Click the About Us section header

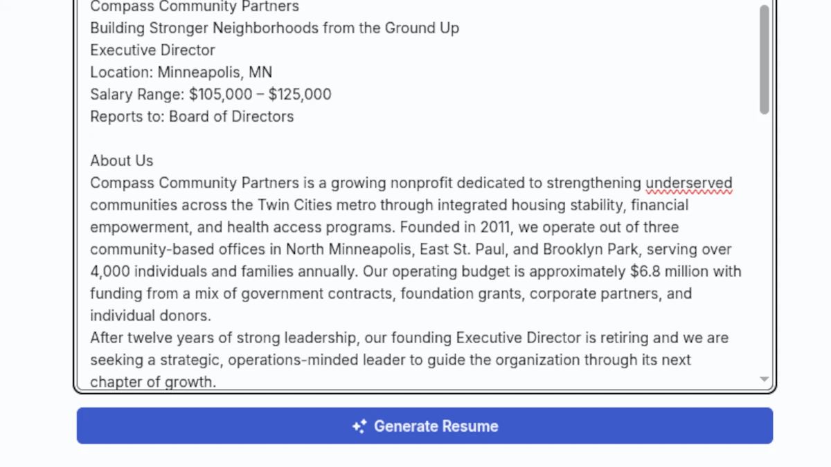tap(121, 160)
